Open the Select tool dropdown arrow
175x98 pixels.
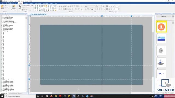click(20, 10)
